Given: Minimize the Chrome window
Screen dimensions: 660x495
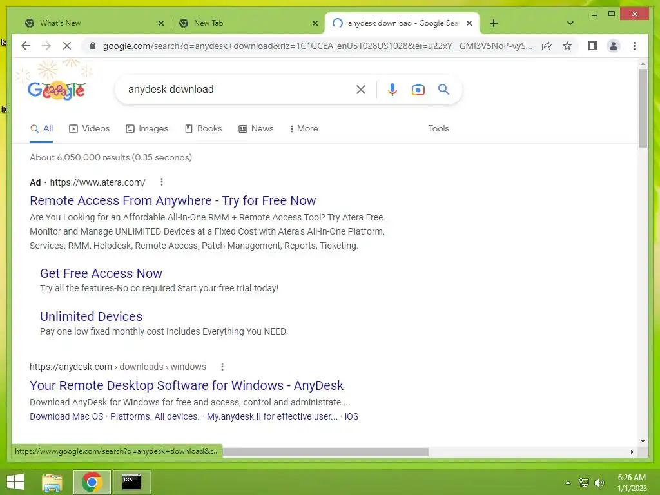Looking at the screenshot, I should pyautogui.click(x=594, y=14).
